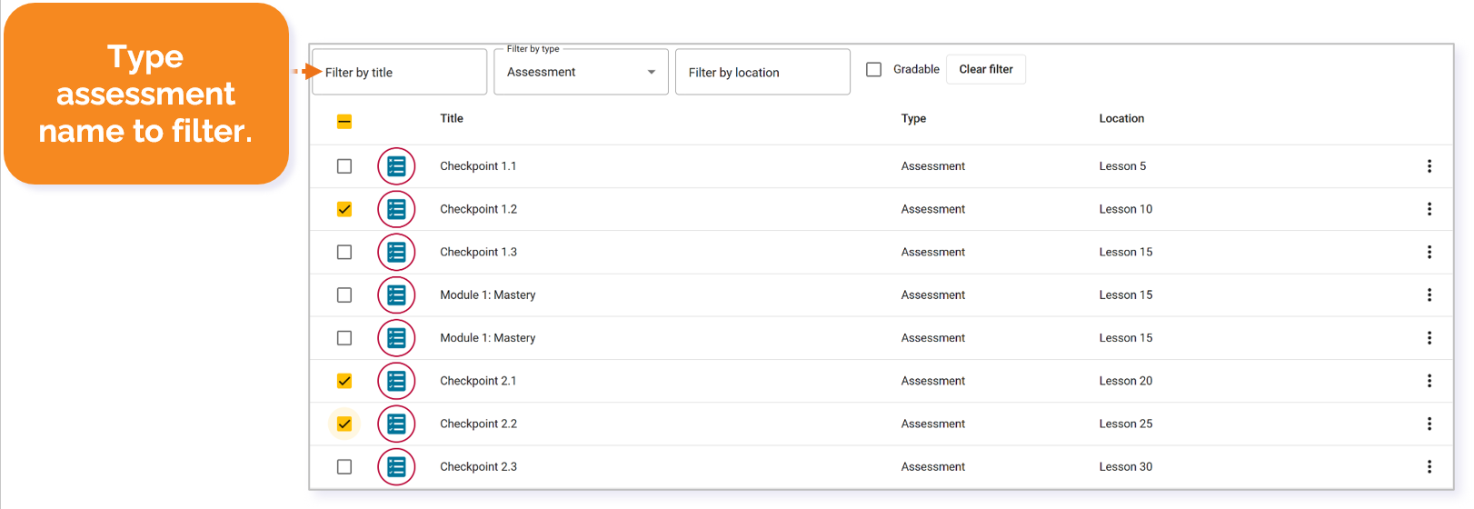Open the options menu for Checkpoint 2.1
The image size is (1474, 509).
[x=1429, y=381]
